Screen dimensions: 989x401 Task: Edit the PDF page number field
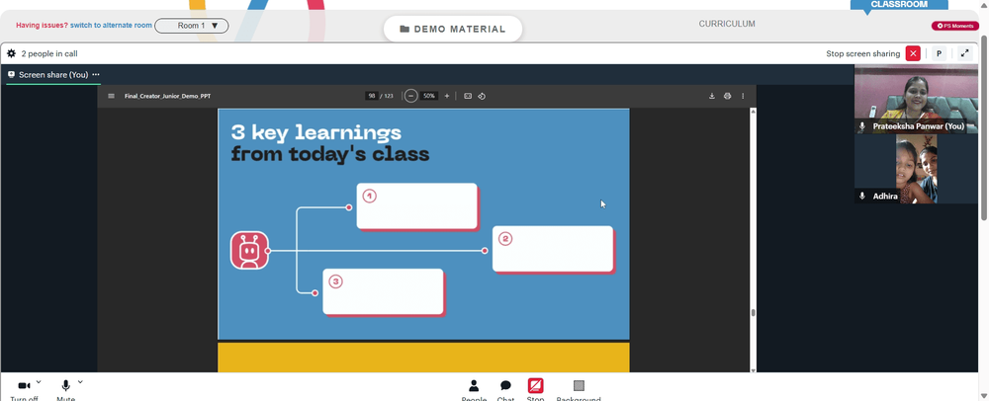tap(372, 97)
